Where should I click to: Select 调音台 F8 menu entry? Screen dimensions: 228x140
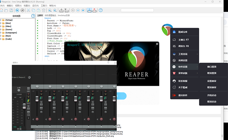click(x=185, y=46)
